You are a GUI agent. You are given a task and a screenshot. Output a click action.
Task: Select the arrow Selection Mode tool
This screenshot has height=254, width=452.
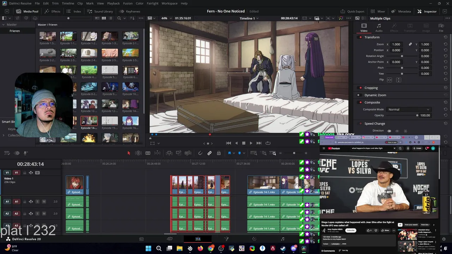click(x=129, y=153)
